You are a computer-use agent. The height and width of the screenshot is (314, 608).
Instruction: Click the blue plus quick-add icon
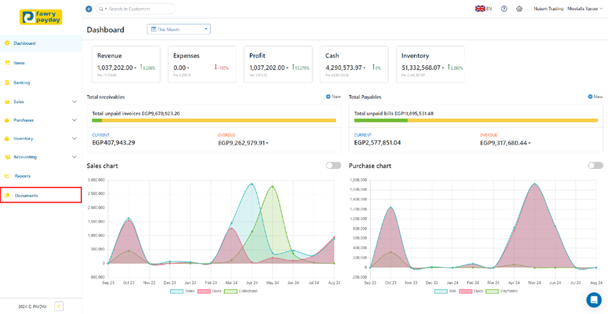pos(89,9)
